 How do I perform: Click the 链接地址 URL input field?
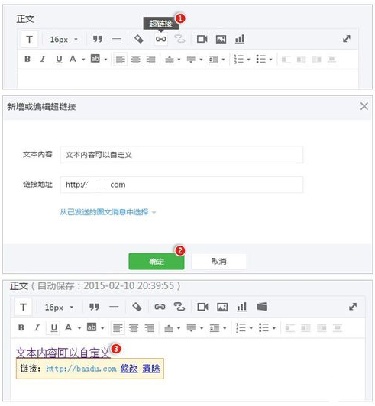(x=182, y=185)
